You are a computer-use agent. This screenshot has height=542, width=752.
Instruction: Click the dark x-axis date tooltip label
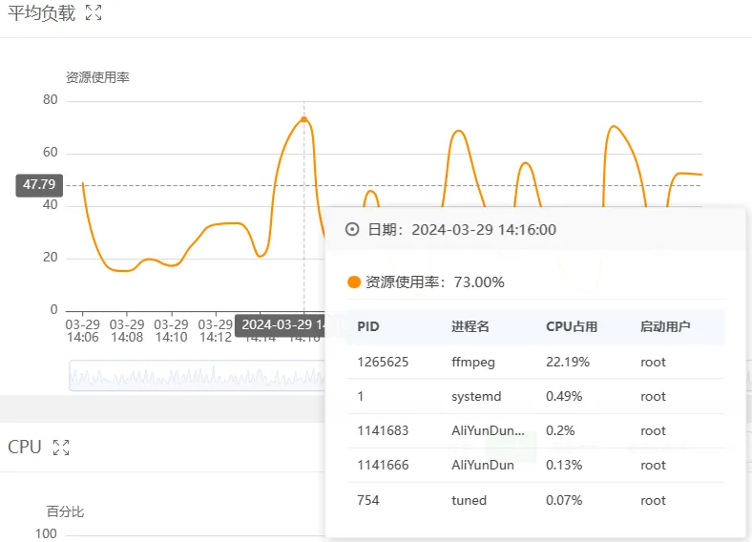(x=282, y=324)
